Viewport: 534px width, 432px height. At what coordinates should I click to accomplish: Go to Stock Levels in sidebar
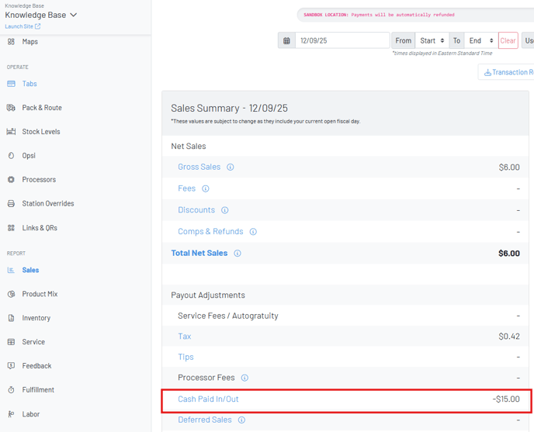(x=40, y=132)
